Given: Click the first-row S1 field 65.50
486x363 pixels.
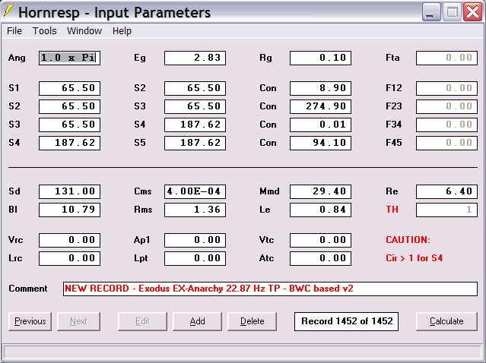Looking at the screenshot, I should [69, 88].
